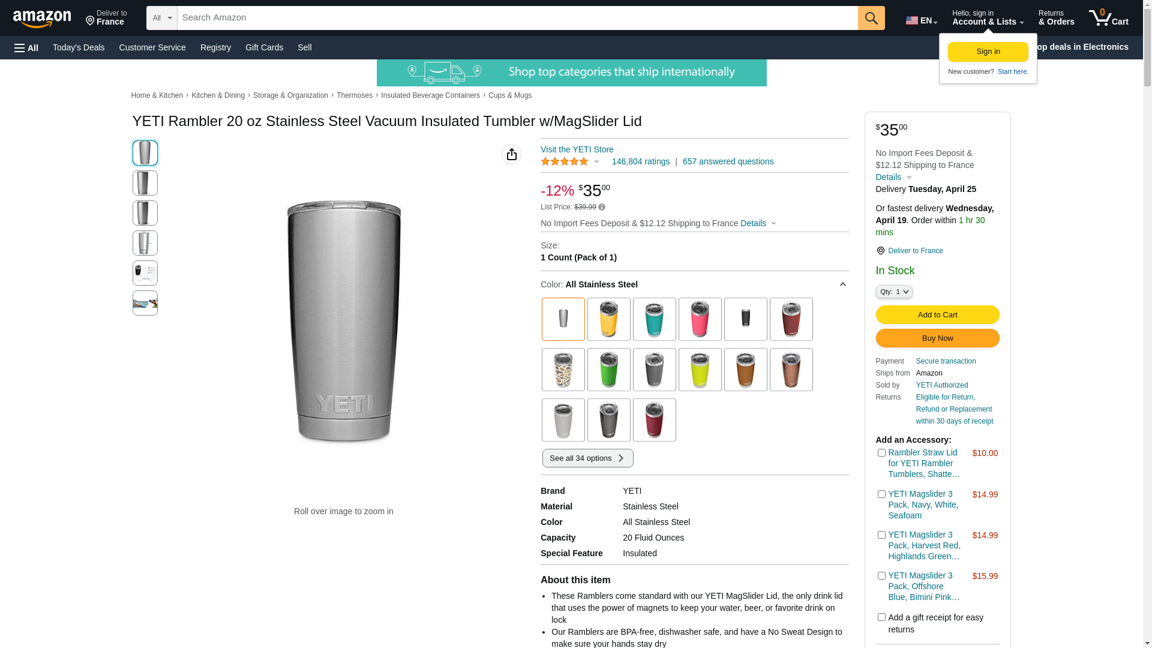Viewport: 1152px width, 648px height.
Task: Check YETI Magslider Navy, White, Seafoam accessory
Action: pyautogui.click(x=881, y=494)
